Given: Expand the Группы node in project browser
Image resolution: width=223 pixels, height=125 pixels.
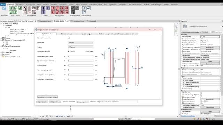Looking at the screenshot, I should click(1, 55).
